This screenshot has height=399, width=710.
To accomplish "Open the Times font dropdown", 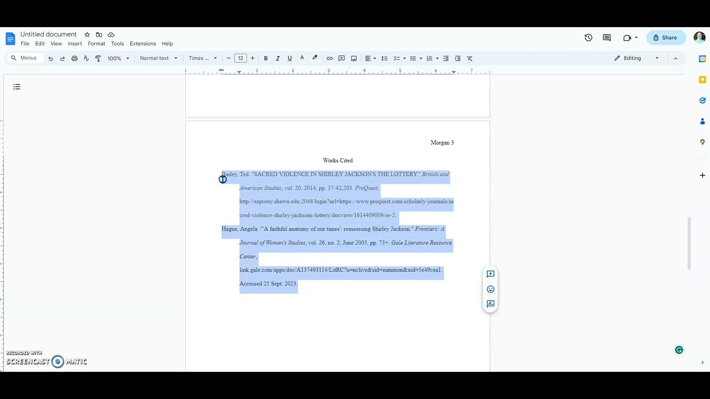I will (202, 58).
